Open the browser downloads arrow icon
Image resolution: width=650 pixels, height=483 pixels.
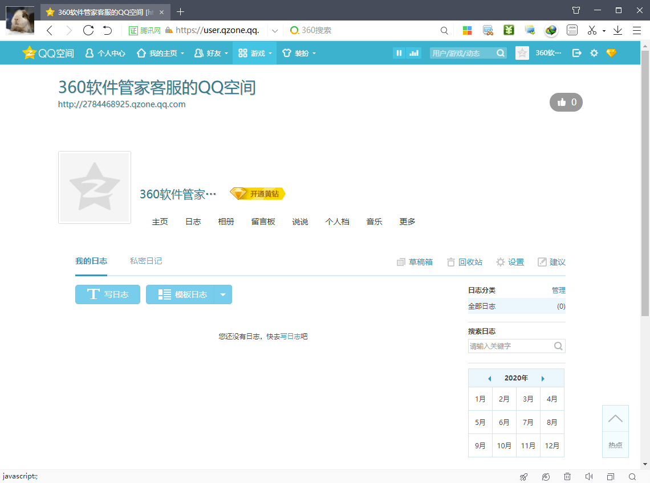(x=617, y=30)
